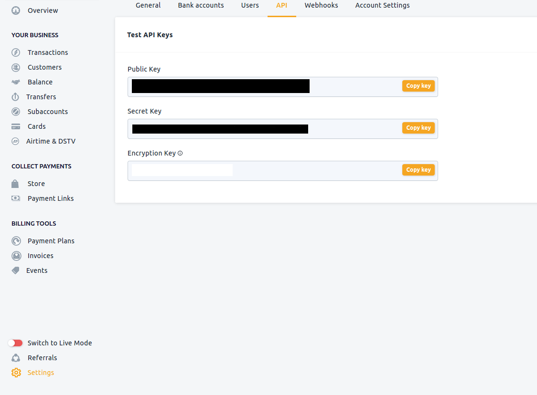Click the Settings gear icon
This screenshot has height=395, width=537.
(16, 373)
